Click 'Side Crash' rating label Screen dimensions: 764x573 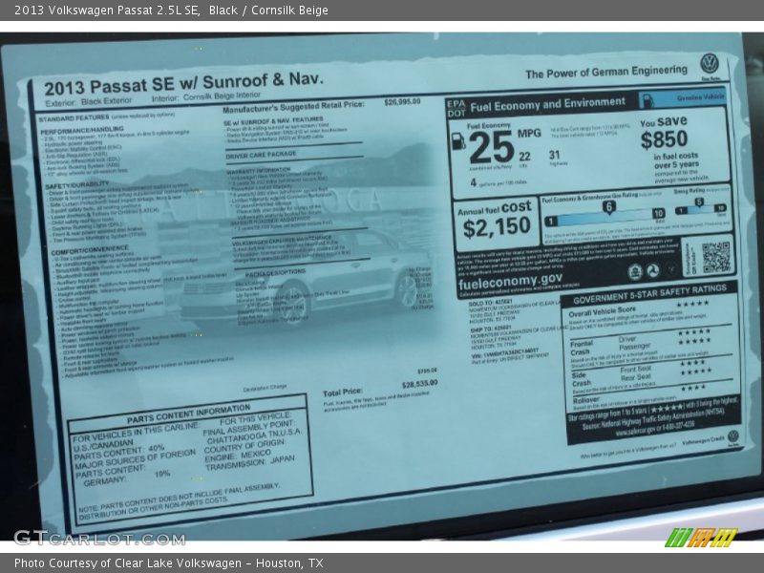[581, 379]
